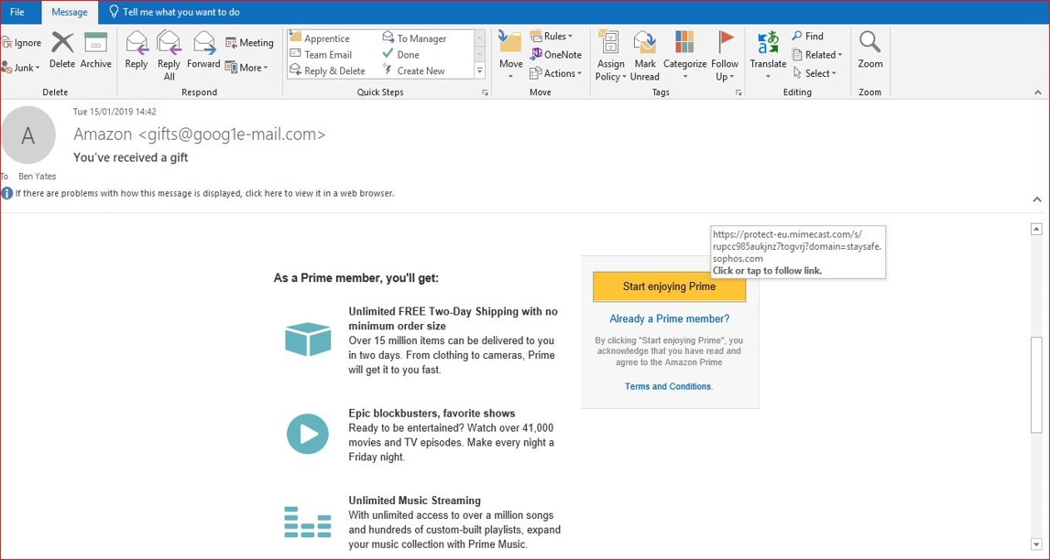This screenshot has height=560, width=1050.
Task: Click the Epic blockbusters, favorite shows heading
Action: pos(432,414)
